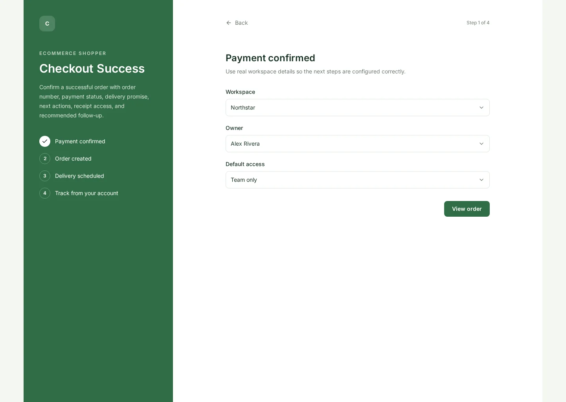Viewport: 566px width, 402px height.
Task: Click the step 4 circle icon
Action: 45,193
